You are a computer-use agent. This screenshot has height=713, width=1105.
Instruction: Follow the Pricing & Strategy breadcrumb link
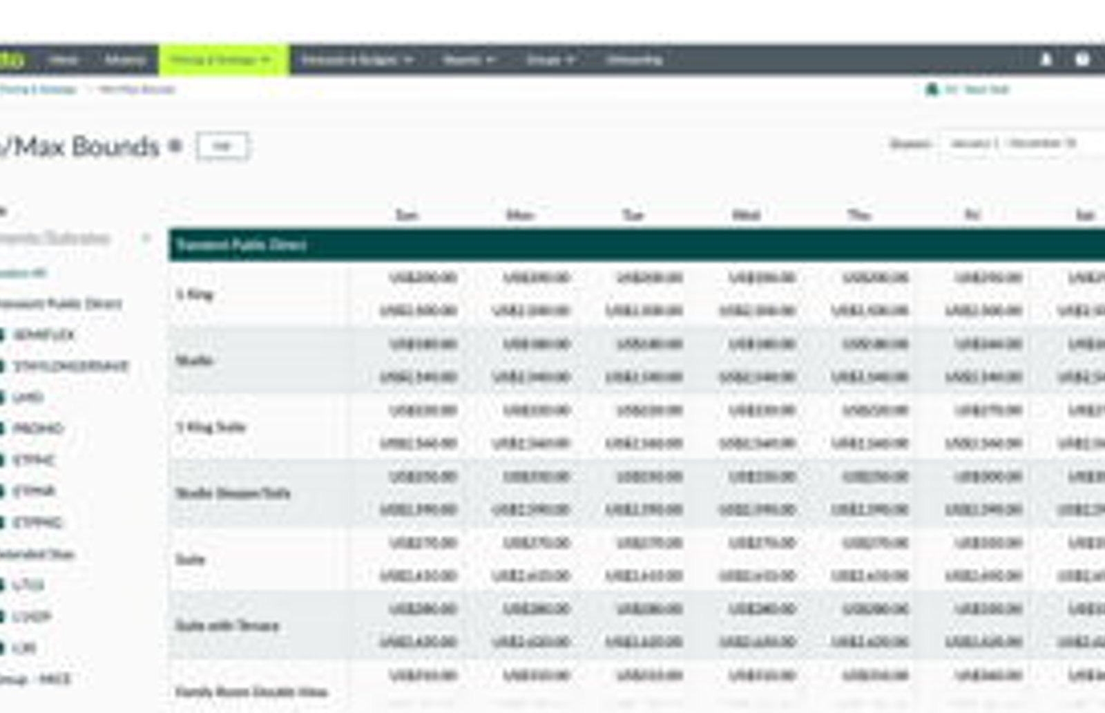38,89
